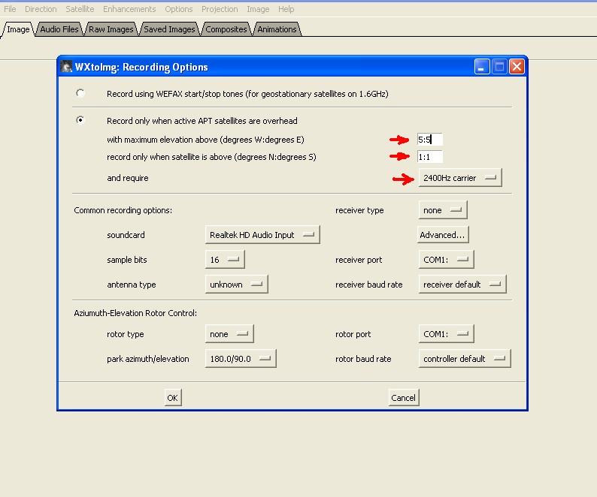Open the receiver type dropdown
This screenshot has height=497, width=597.
(x=442, y=210)
